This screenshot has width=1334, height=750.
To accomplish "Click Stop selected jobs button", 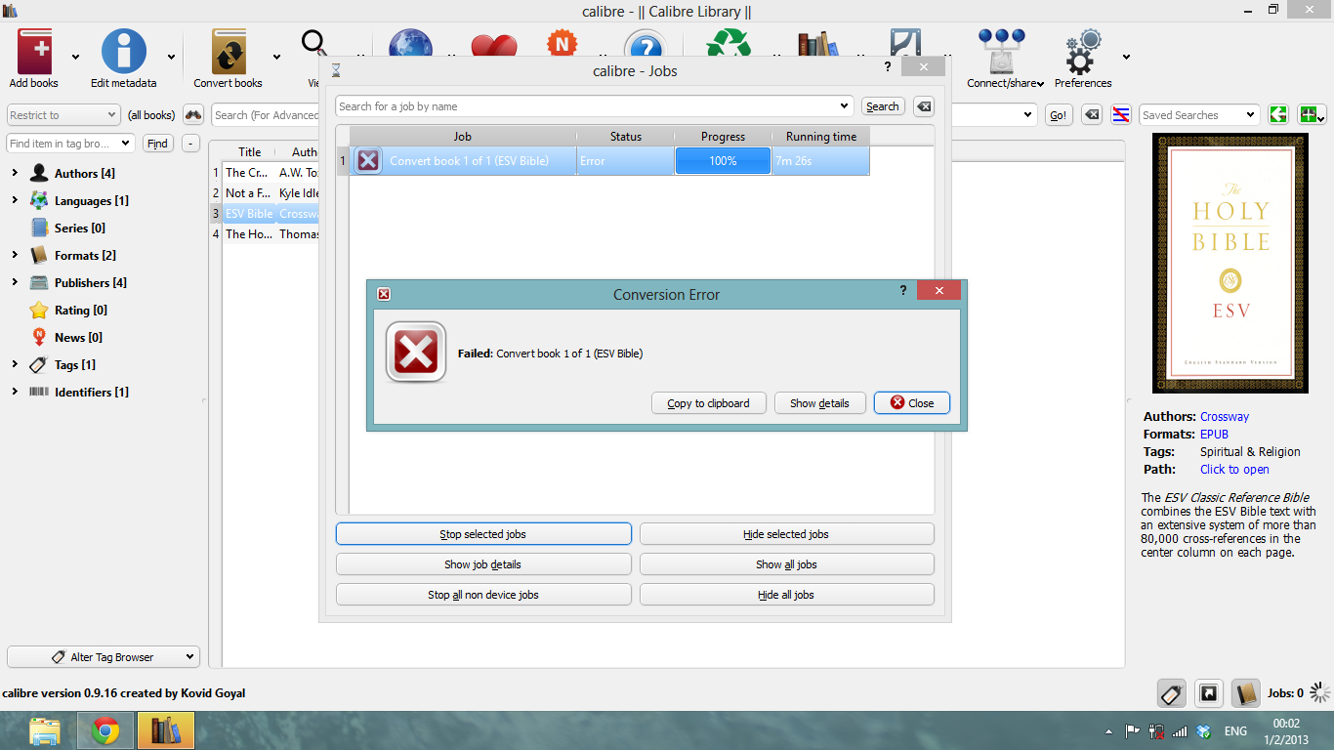I will (x=483, y=534).
